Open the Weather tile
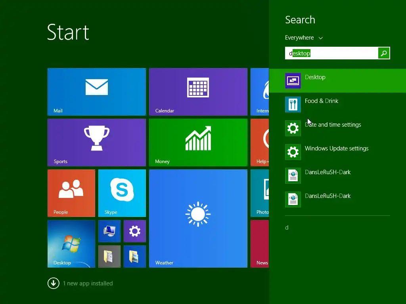Image resolution: width=406 pixels, height=304 pixels. pyautogui.click(x=198, y=218)
